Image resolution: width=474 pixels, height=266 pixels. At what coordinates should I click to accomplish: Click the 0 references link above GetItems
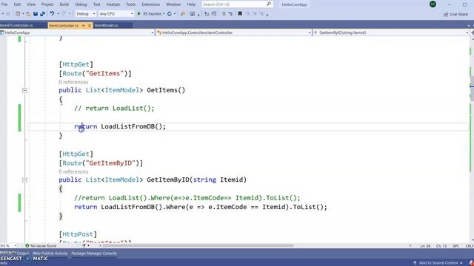73,82
